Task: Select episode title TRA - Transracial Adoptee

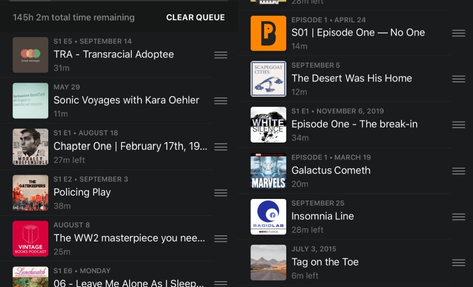Action: coord(114,55)
